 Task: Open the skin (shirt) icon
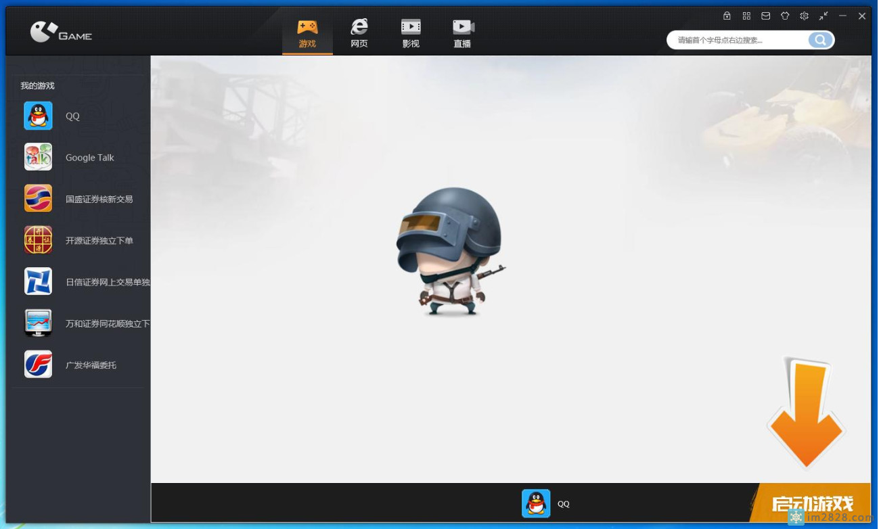click(x=785, y=16)
